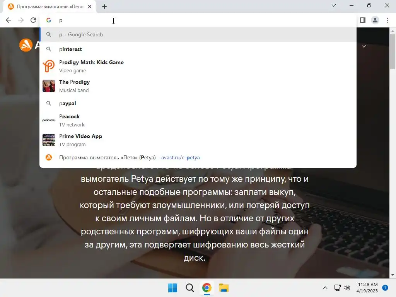
Task: Pick the Prodigy Math: Kids Game suggestion
Action: pos(198,66)
